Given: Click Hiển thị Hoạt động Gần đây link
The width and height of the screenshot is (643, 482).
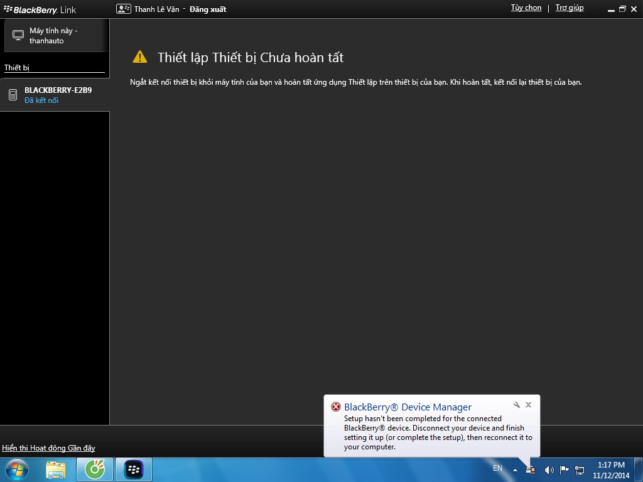Looking at the screenshot, I should pyautogui.click(x=48, y=448).
